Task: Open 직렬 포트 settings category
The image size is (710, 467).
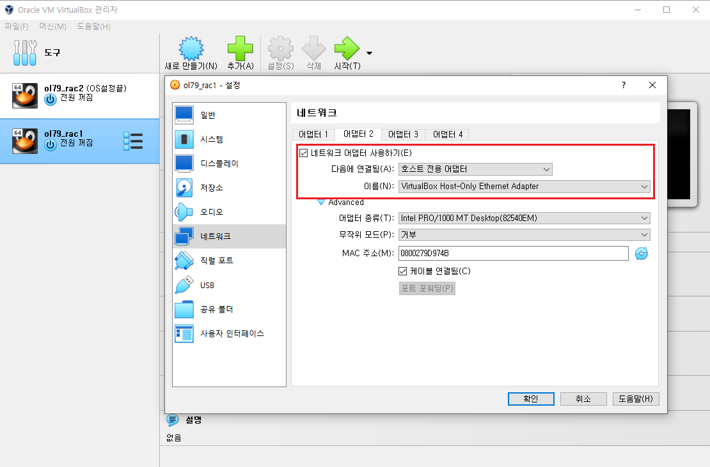Action: click(229, 261)
